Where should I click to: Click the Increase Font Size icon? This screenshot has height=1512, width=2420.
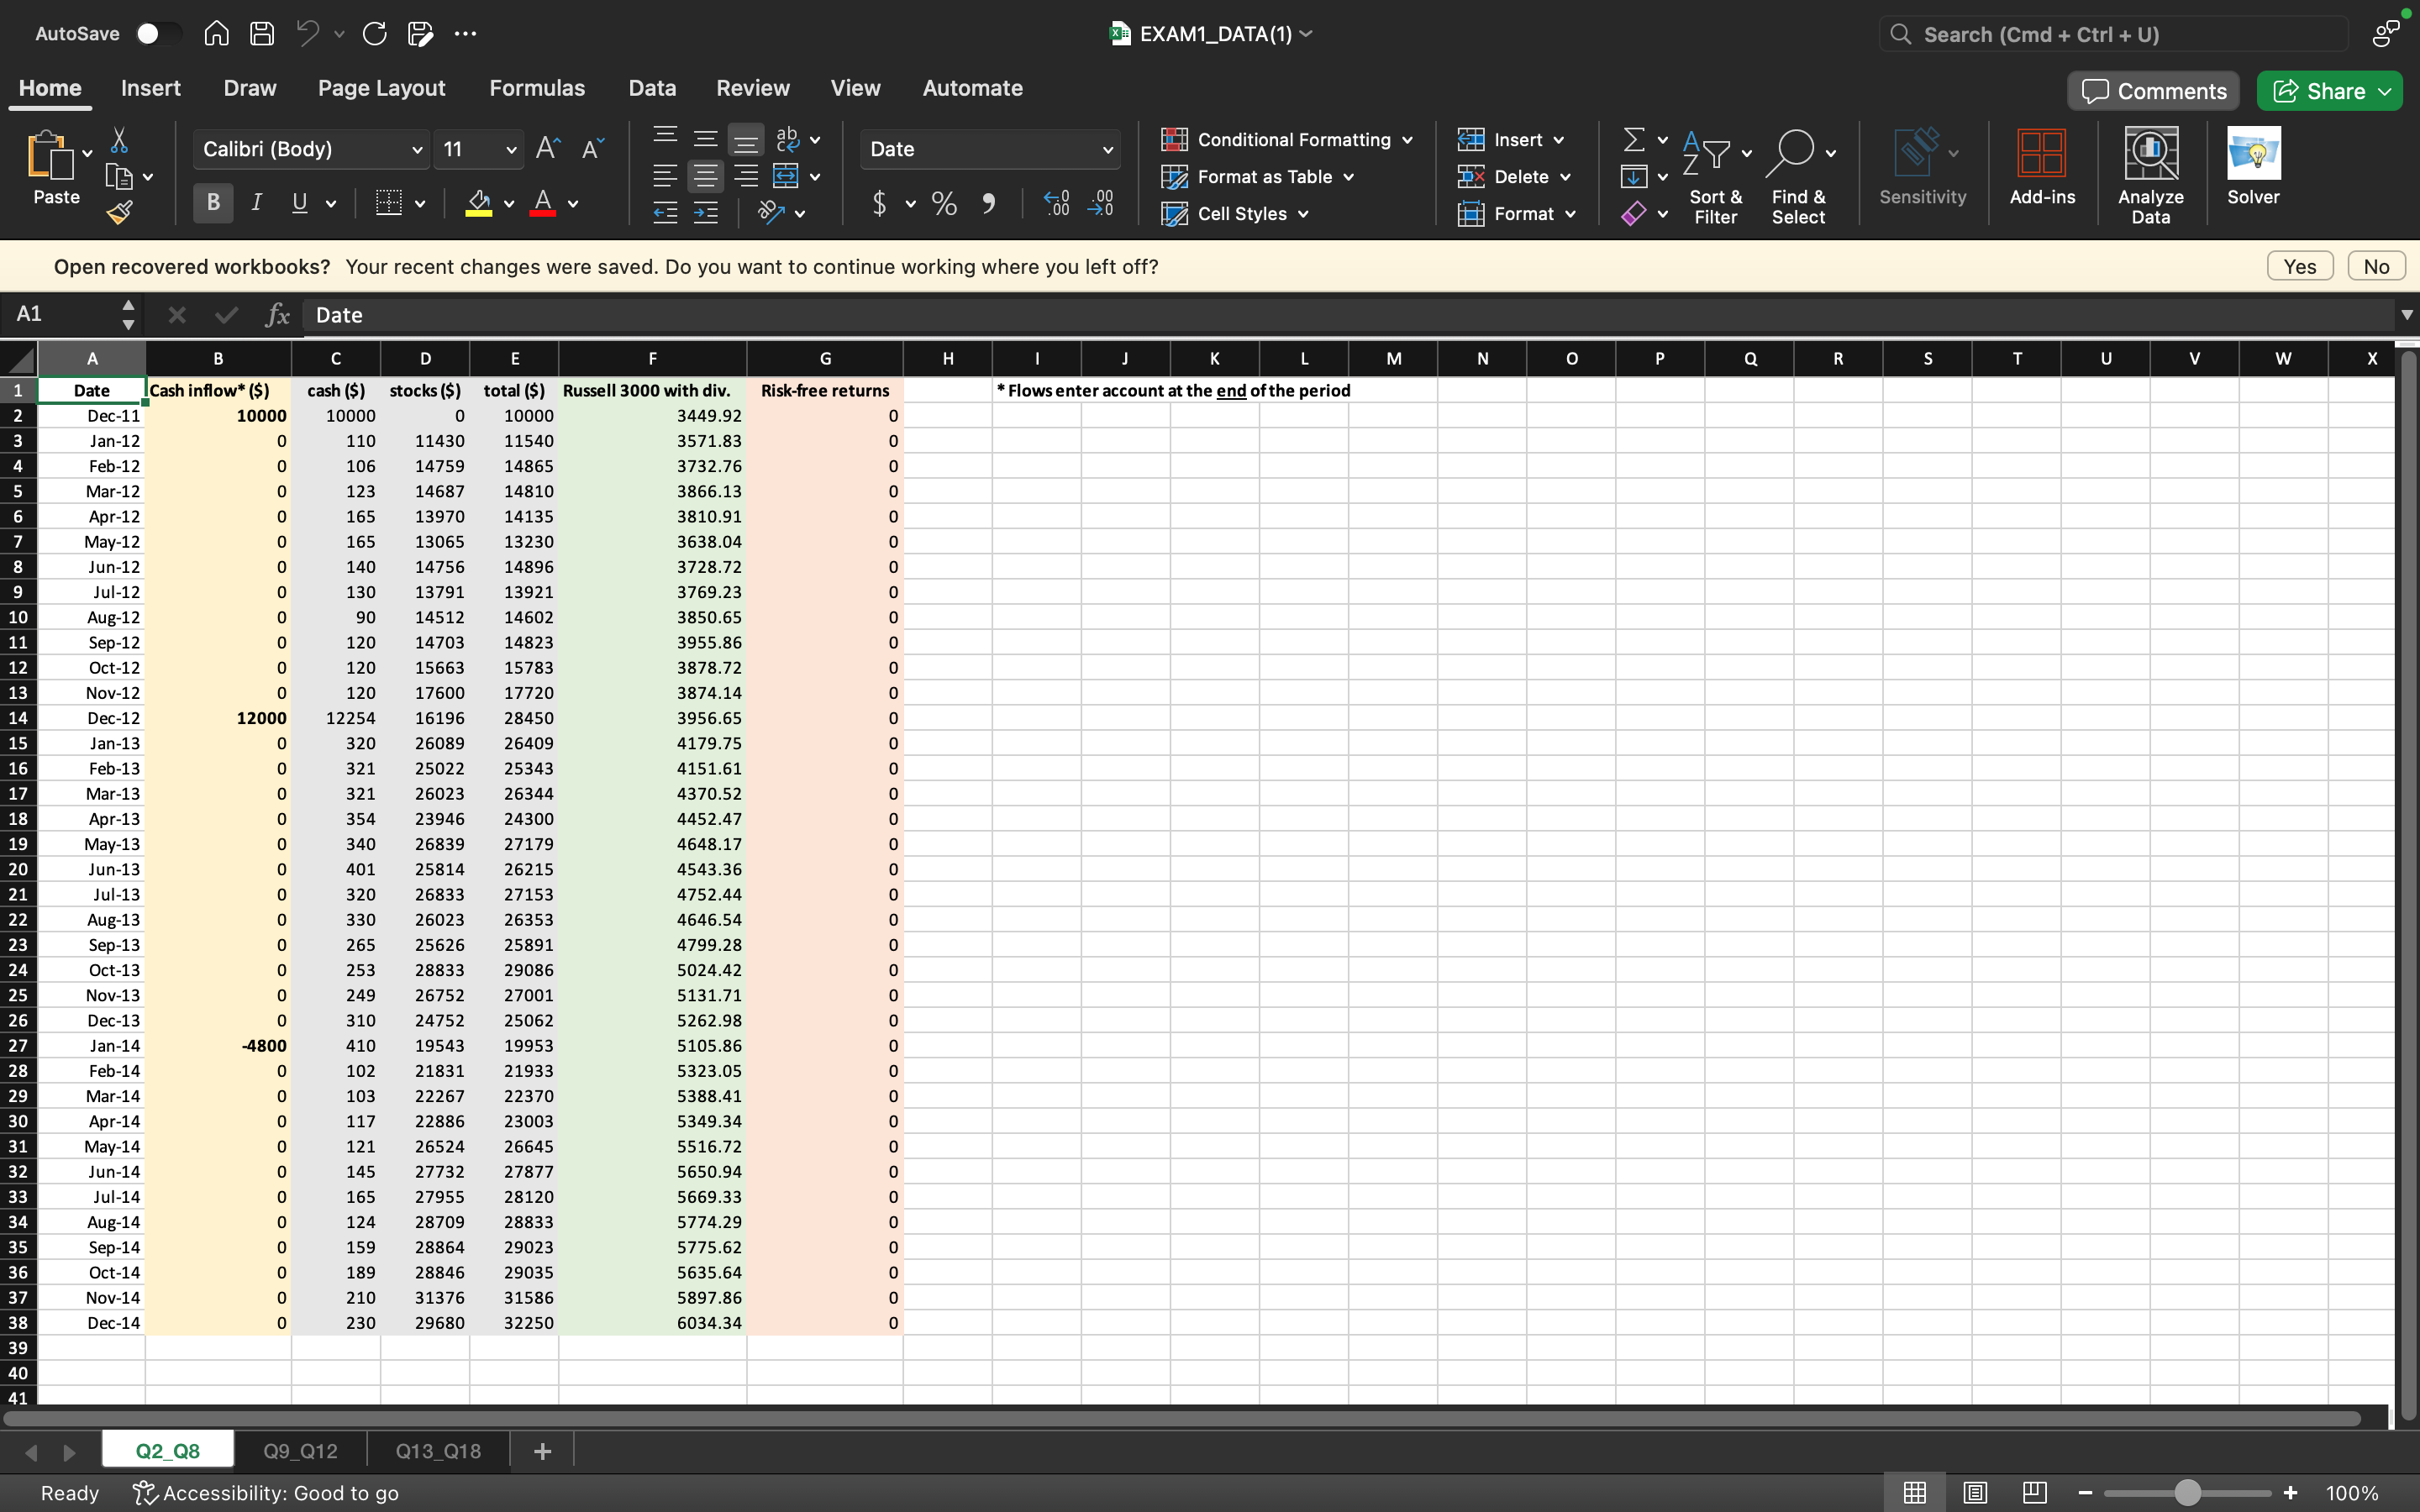(x=547, y=149)
